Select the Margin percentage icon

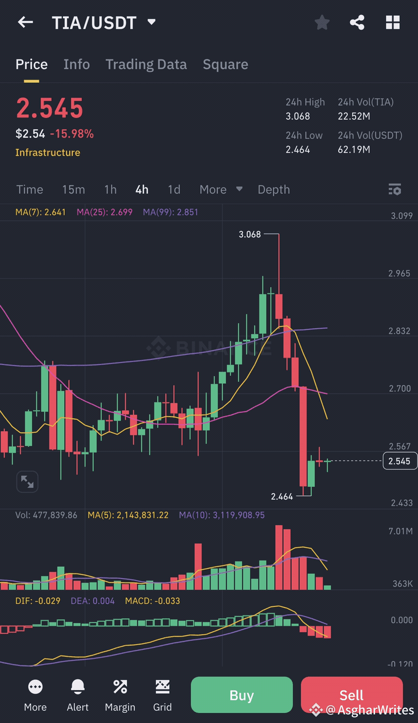[120, 694]
